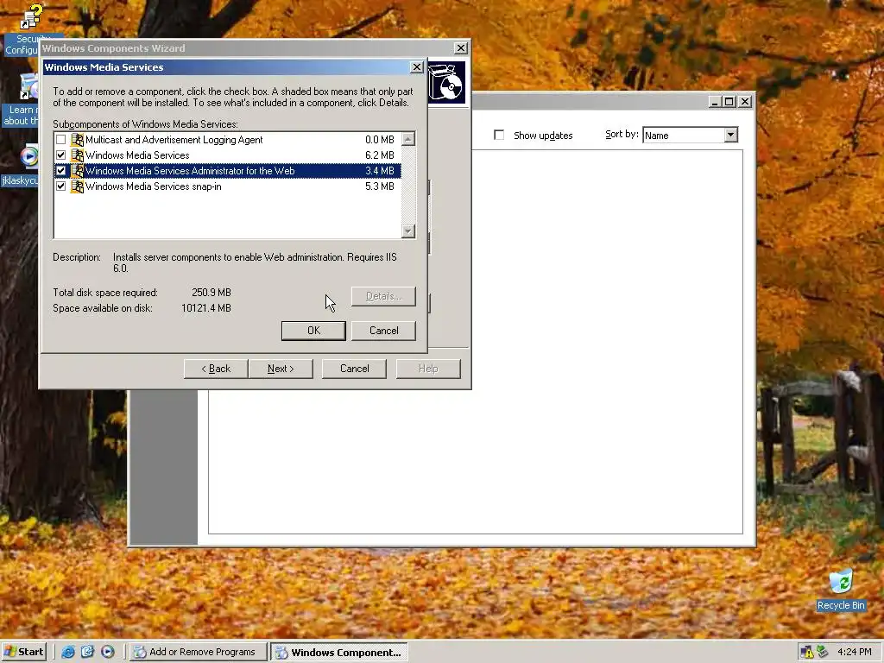Click the 4:24 PM system clock
Viewport: 884px width, 663px height.
click(x=854, y=653)
